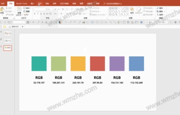The height and width of the screenshot is (115, 180).
Task: Select slide 2 thumbnail in panel
Action: coord(8,41)
